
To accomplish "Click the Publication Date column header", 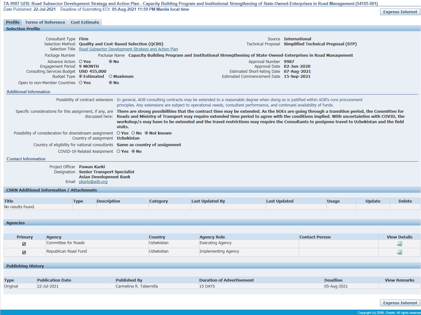I will tap(54, 280).
